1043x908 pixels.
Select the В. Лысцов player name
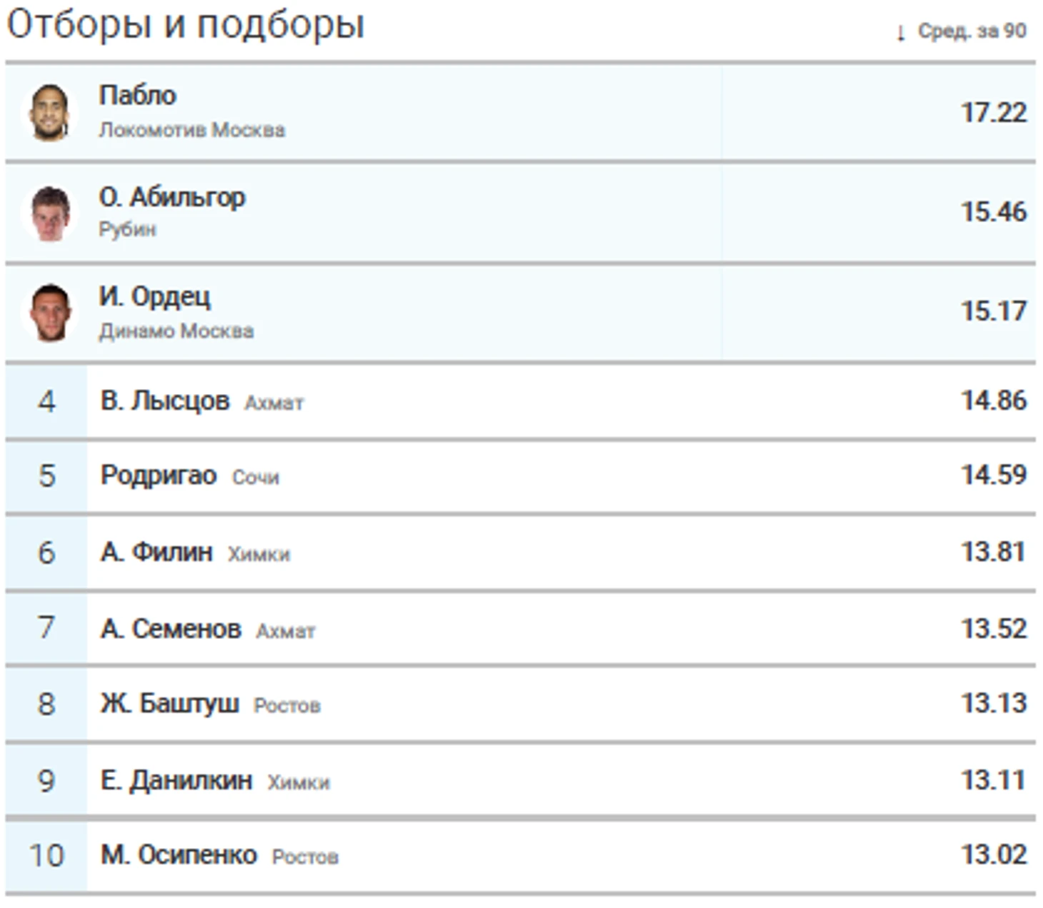click(165, 400)
